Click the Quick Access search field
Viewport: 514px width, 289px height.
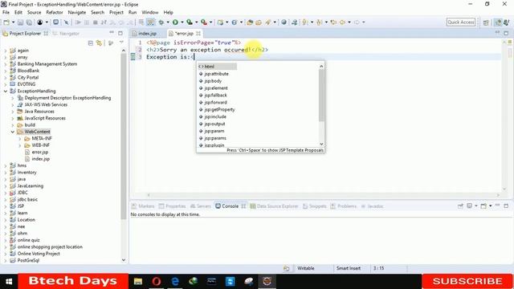pos(460,22)
